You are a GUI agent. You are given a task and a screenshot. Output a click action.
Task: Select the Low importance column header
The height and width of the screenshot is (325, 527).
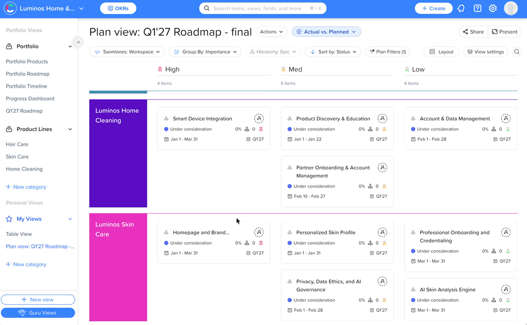click(x=414, y=69)
